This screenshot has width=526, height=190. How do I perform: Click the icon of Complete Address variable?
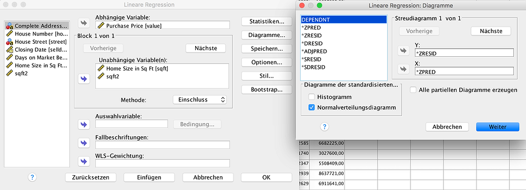pos(9,25)
